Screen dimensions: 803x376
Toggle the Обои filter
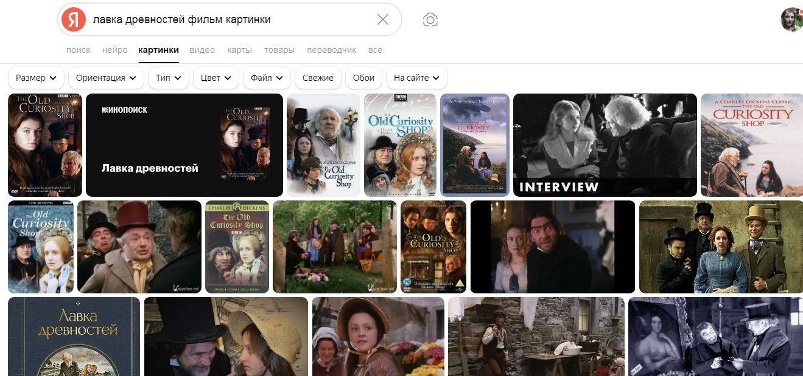tap(363, 78)
